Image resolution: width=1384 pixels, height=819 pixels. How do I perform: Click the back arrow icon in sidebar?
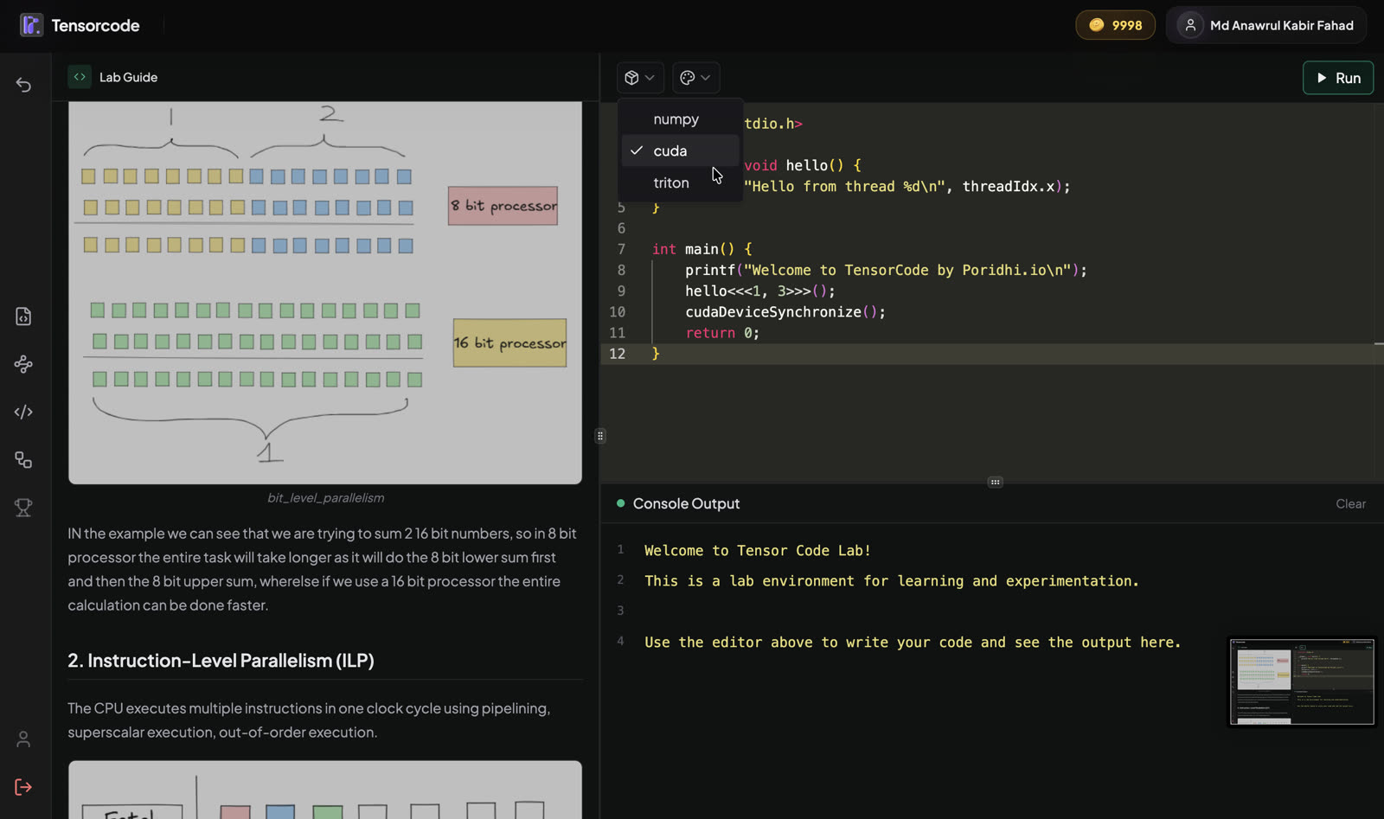point(24,85)
